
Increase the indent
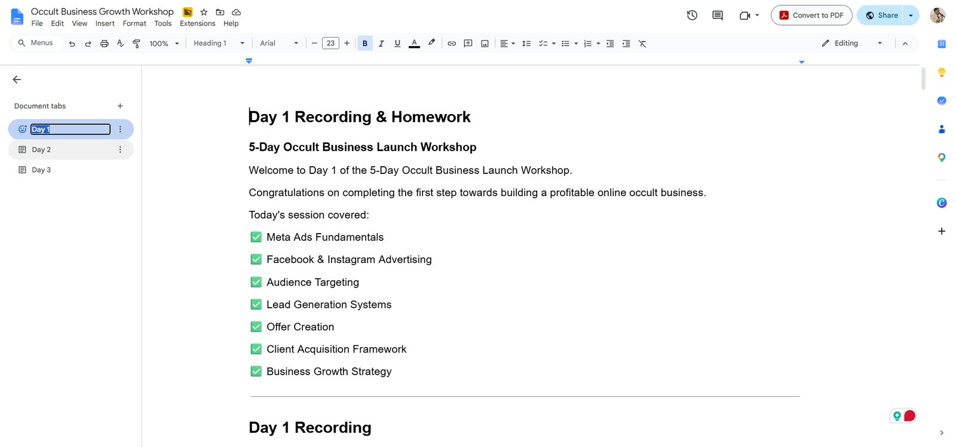point(626,44)
